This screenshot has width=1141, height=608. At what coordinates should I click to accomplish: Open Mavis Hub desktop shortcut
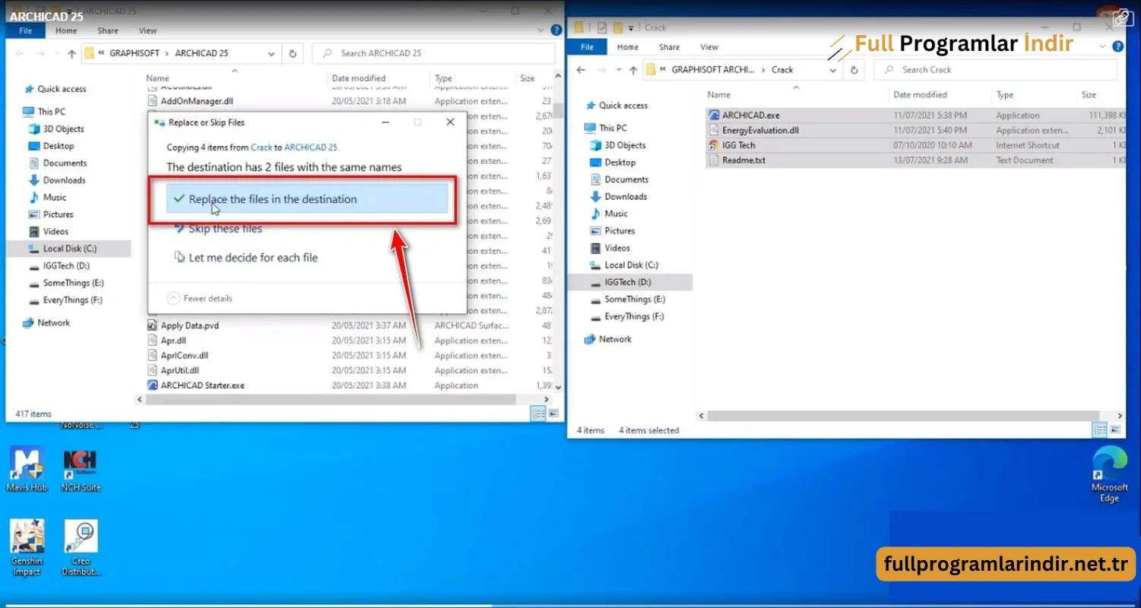click(x=27, y=469)
